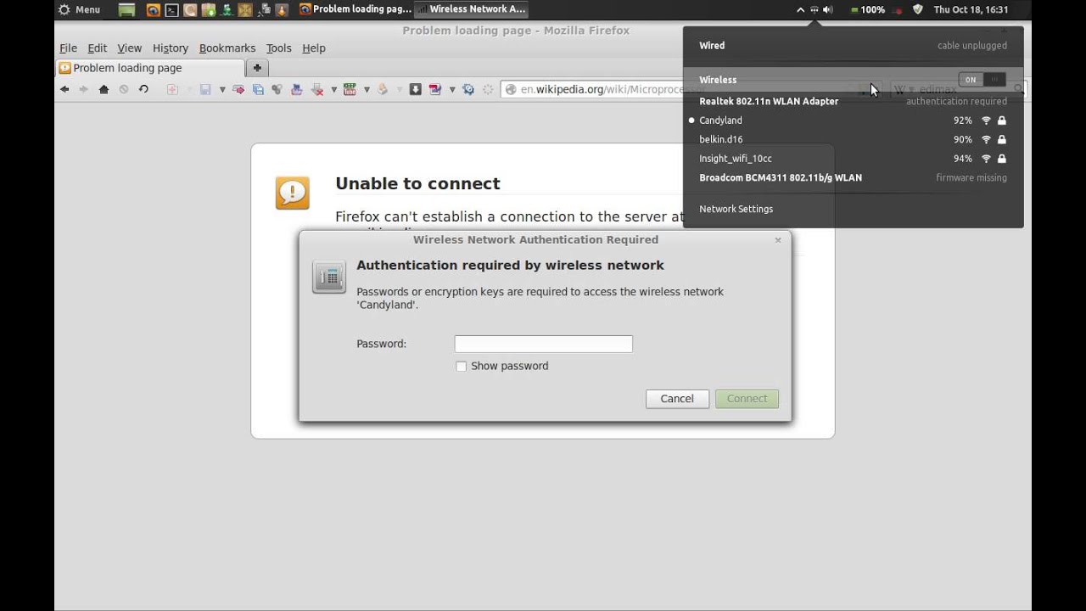Screen dimensions: 1086x611
Task: Click the Connect button
Action: [747, 399]
